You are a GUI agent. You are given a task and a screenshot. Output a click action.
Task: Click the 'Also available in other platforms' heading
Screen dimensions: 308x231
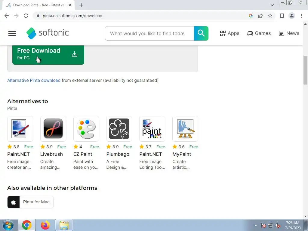point(52,188)
